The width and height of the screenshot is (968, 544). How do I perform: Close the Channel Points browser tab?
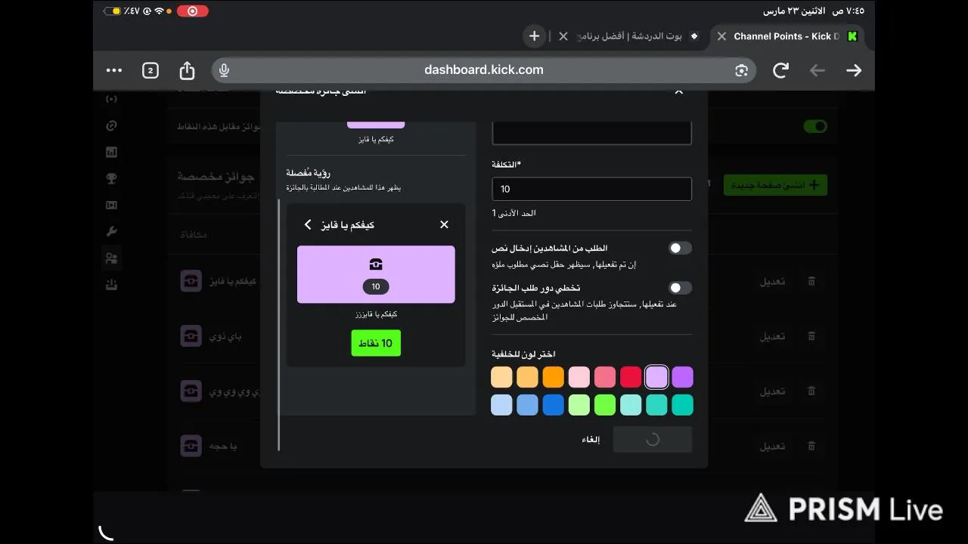pos(721,36)
